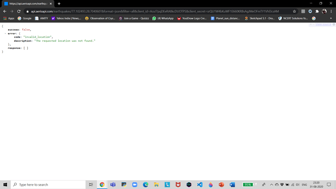Open the Windows notification center
The width and height of the screenshot is (336, 189).
[329, 185]
